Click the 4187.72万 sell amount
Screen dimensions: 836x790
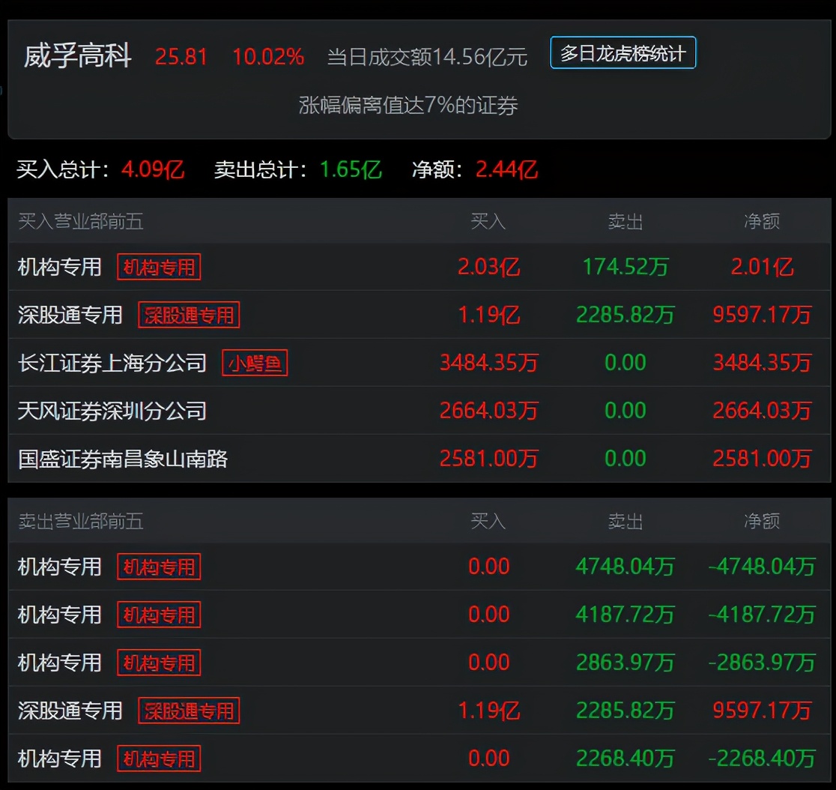point(626,615)
